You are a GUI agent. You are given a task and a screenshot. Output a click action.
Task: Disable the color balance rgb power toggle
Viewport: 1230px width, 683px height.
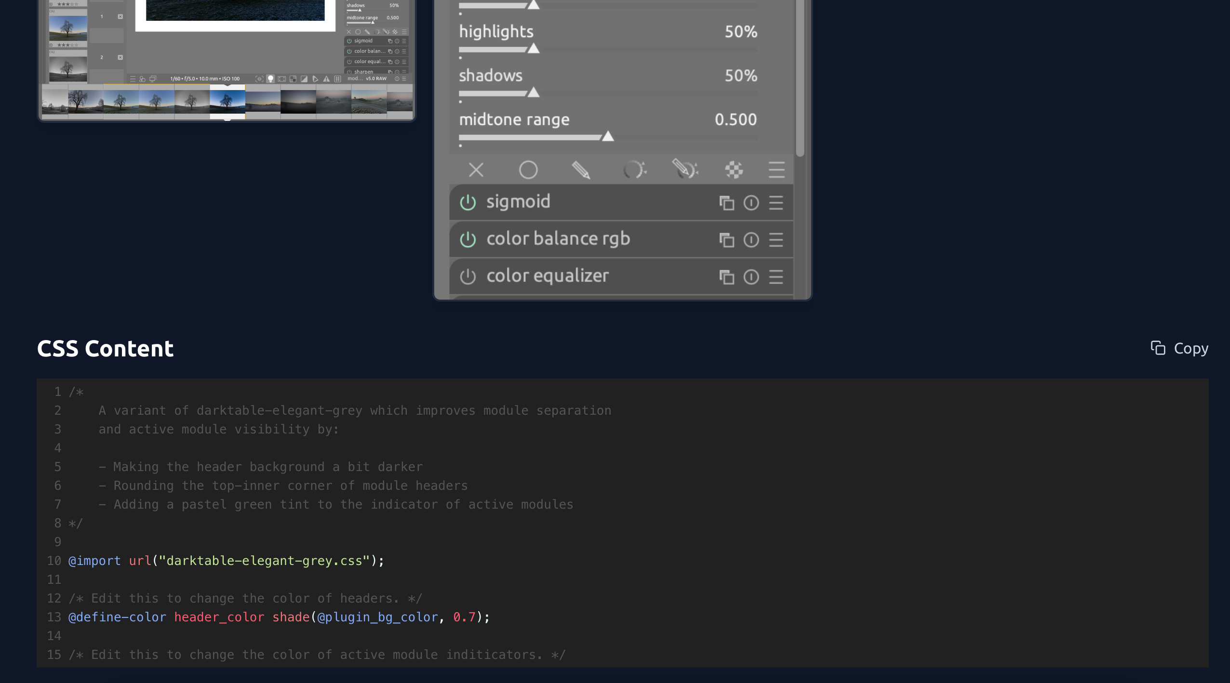(x=468, y=240)
